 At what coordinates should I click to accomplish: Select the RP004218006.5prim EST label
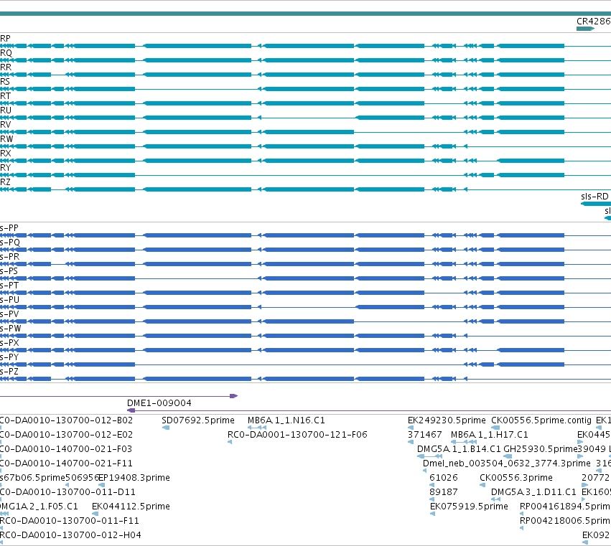[x=565, y=521]
